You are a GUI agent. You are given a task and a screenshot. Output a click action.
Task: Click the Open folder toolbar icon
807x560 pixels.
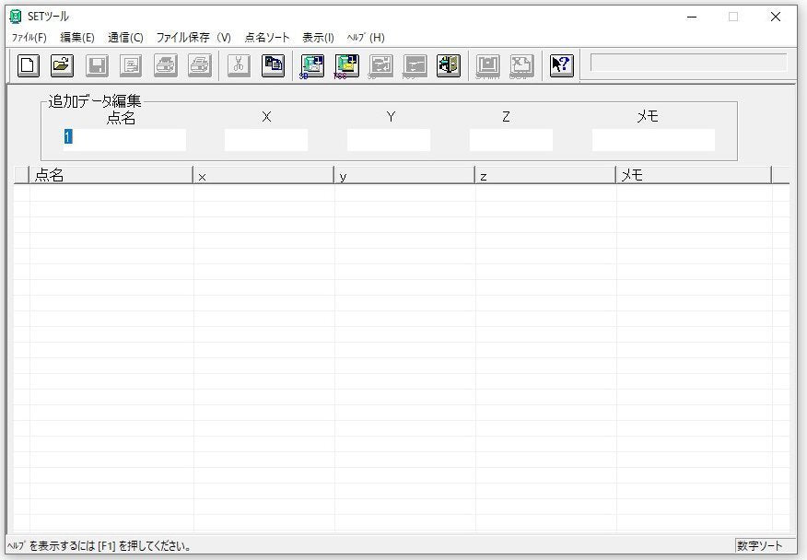coord(62,65)
